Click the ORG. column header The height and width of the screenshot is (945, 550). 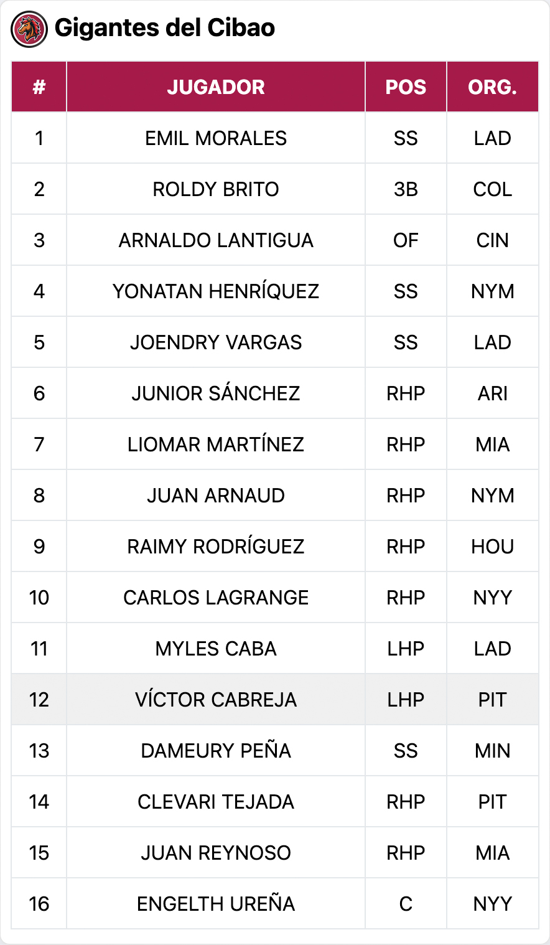tap(492, 87)
